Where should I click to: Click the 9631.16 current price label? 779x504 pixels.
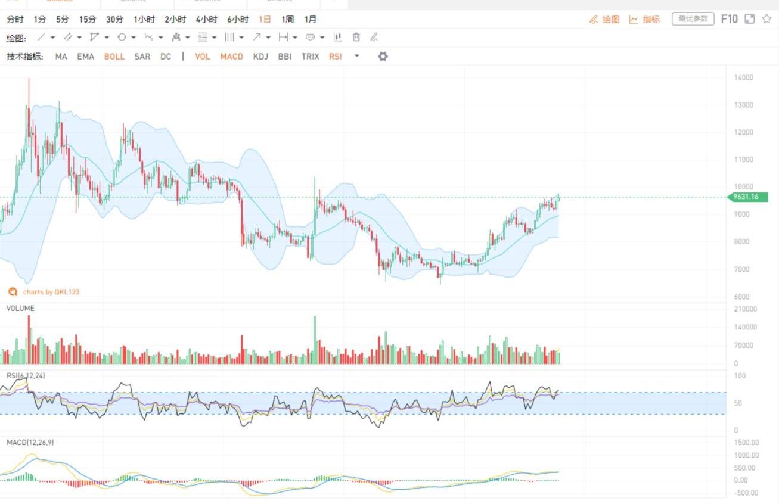748,197
